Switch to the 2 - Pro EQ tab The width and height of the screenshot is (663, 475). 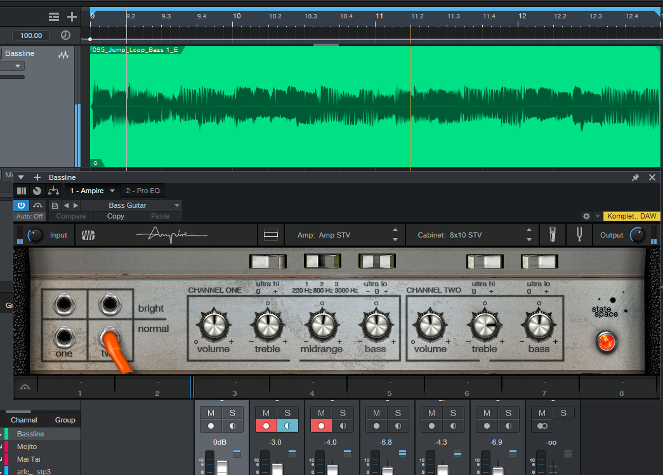pos(143,191)
